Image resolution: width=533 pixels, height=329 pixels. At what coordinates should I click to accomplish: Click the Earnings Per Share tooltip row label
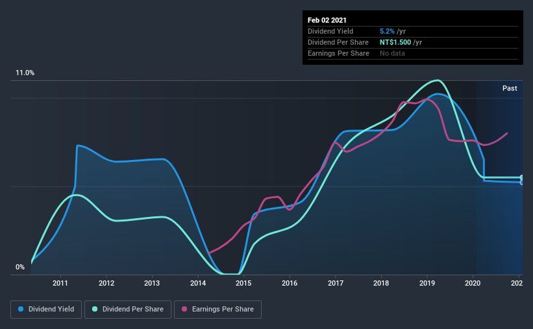pos(338,53)
